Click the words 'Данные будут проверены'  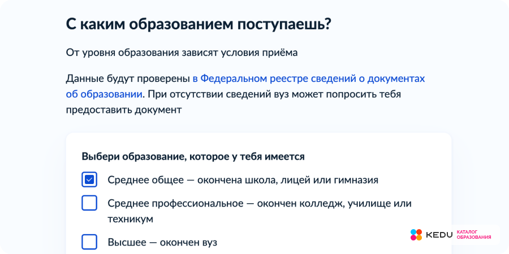128,78
